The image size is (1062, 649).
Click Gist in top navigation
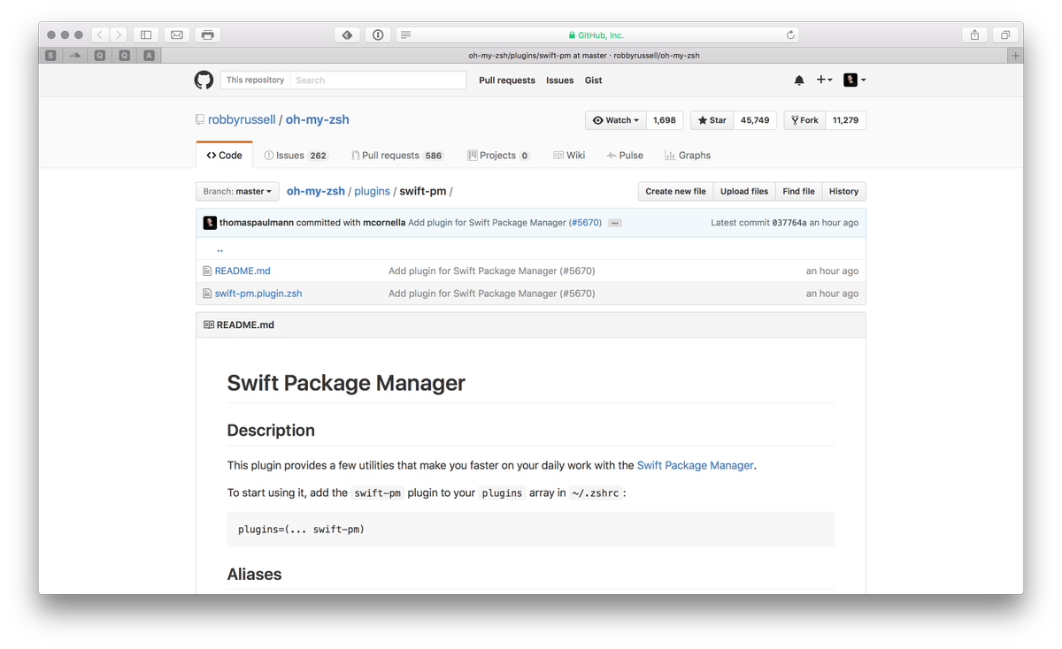(x=594, y=80)
